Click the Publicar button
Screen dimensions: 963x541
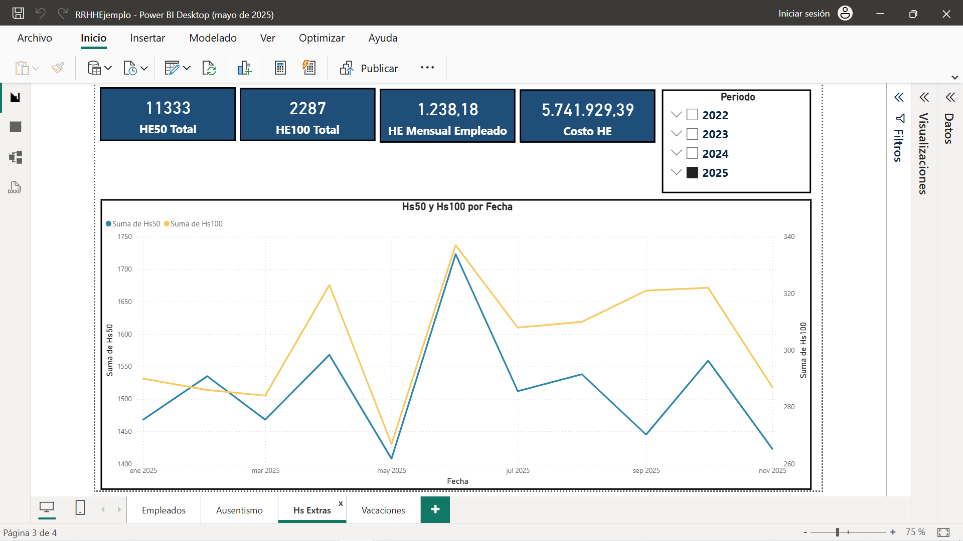click(369, 68)
